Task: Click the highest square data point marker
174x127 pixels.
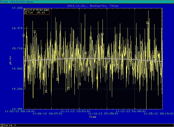Action: point(147,23)
